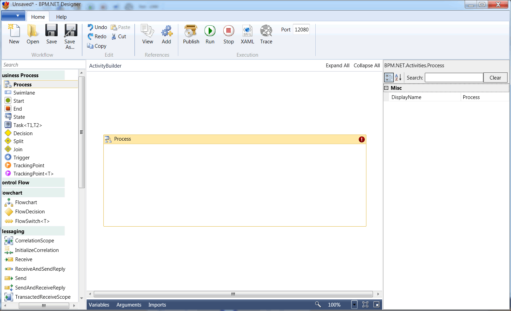Open the Imports panel

[157, 305]
